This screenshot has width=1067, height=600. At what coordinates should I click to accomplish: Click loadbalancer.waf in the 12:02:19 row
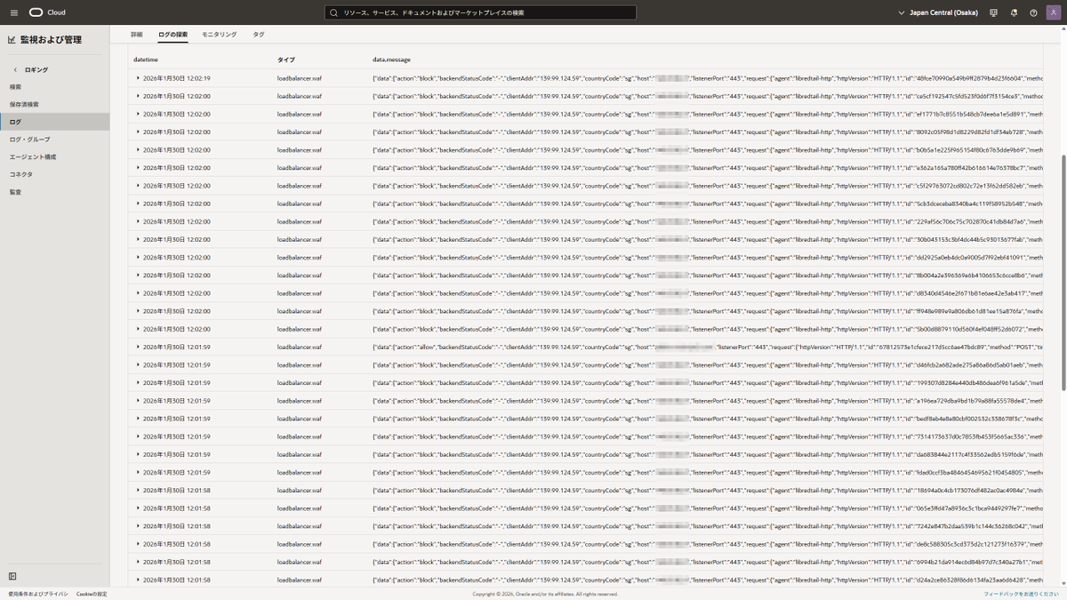[x=300, y=78]
